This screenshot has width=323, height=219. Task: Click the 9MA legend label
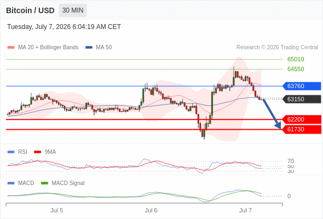(50, 152)
